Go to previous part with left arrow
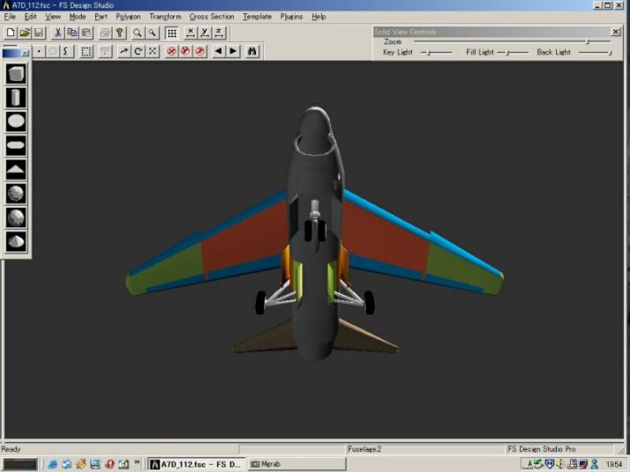 pos(219,51)
